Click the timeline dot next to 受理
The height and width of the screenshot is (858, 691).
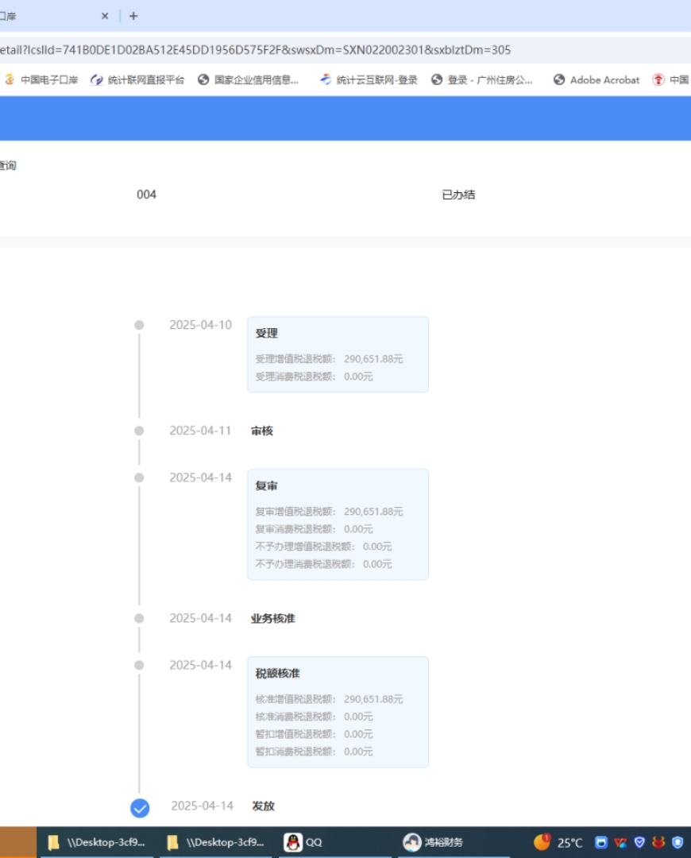[x=139, y=324]
